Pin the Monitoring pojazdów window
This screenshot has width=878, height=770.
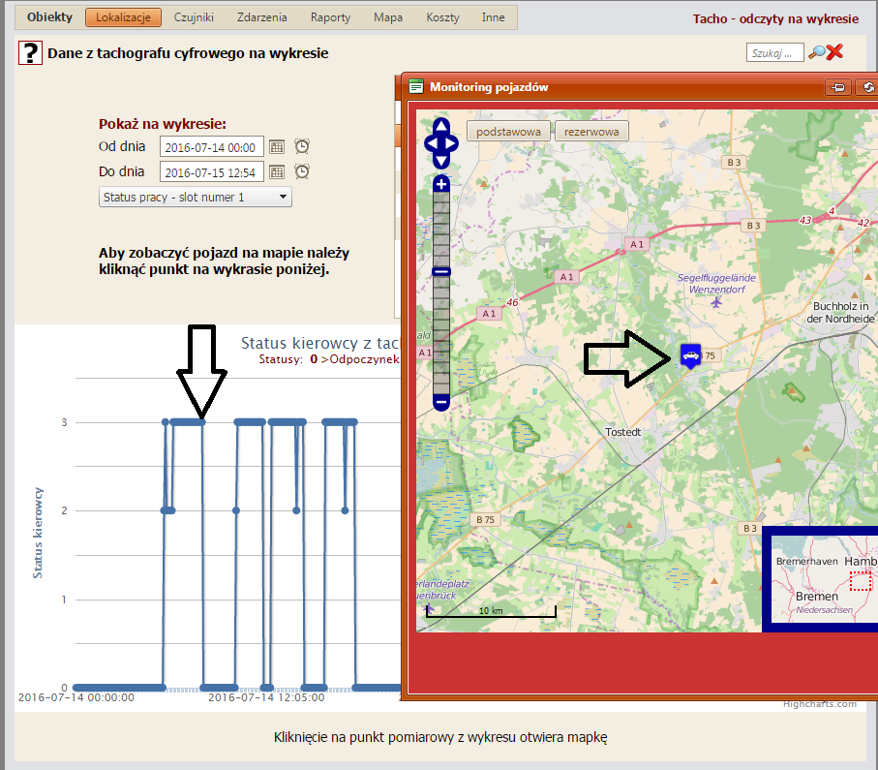[838, 87]
